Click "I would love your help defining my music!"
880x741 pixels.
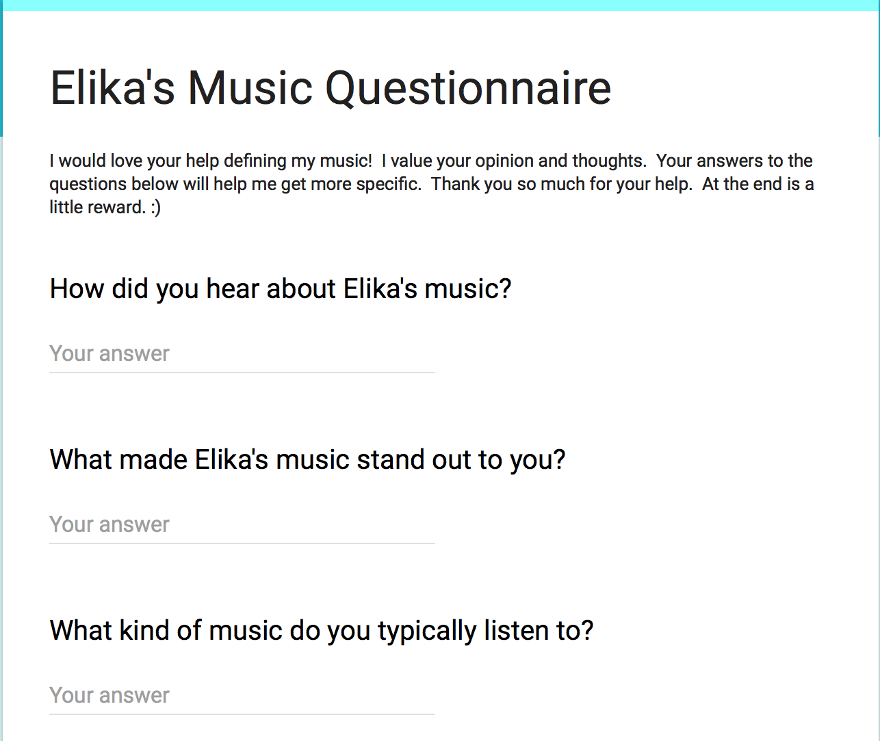(211, 161)
